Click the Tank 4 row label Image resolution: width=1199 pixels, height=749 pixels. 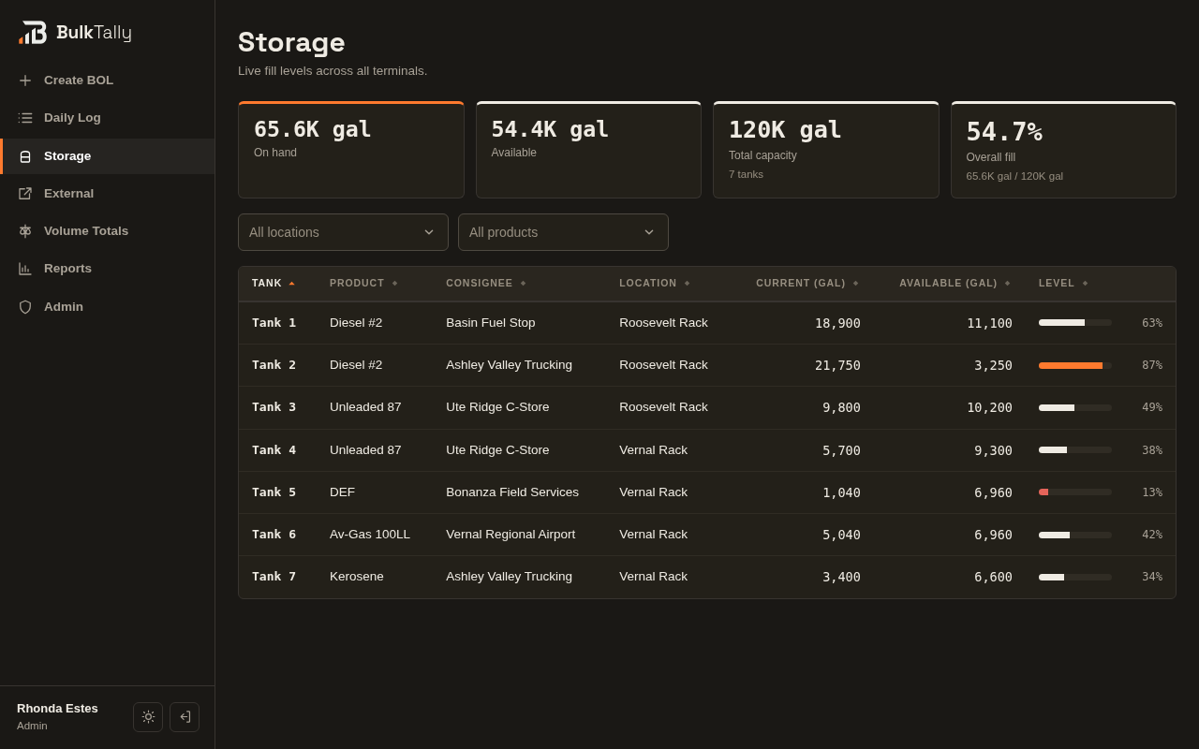coord(274,450)
